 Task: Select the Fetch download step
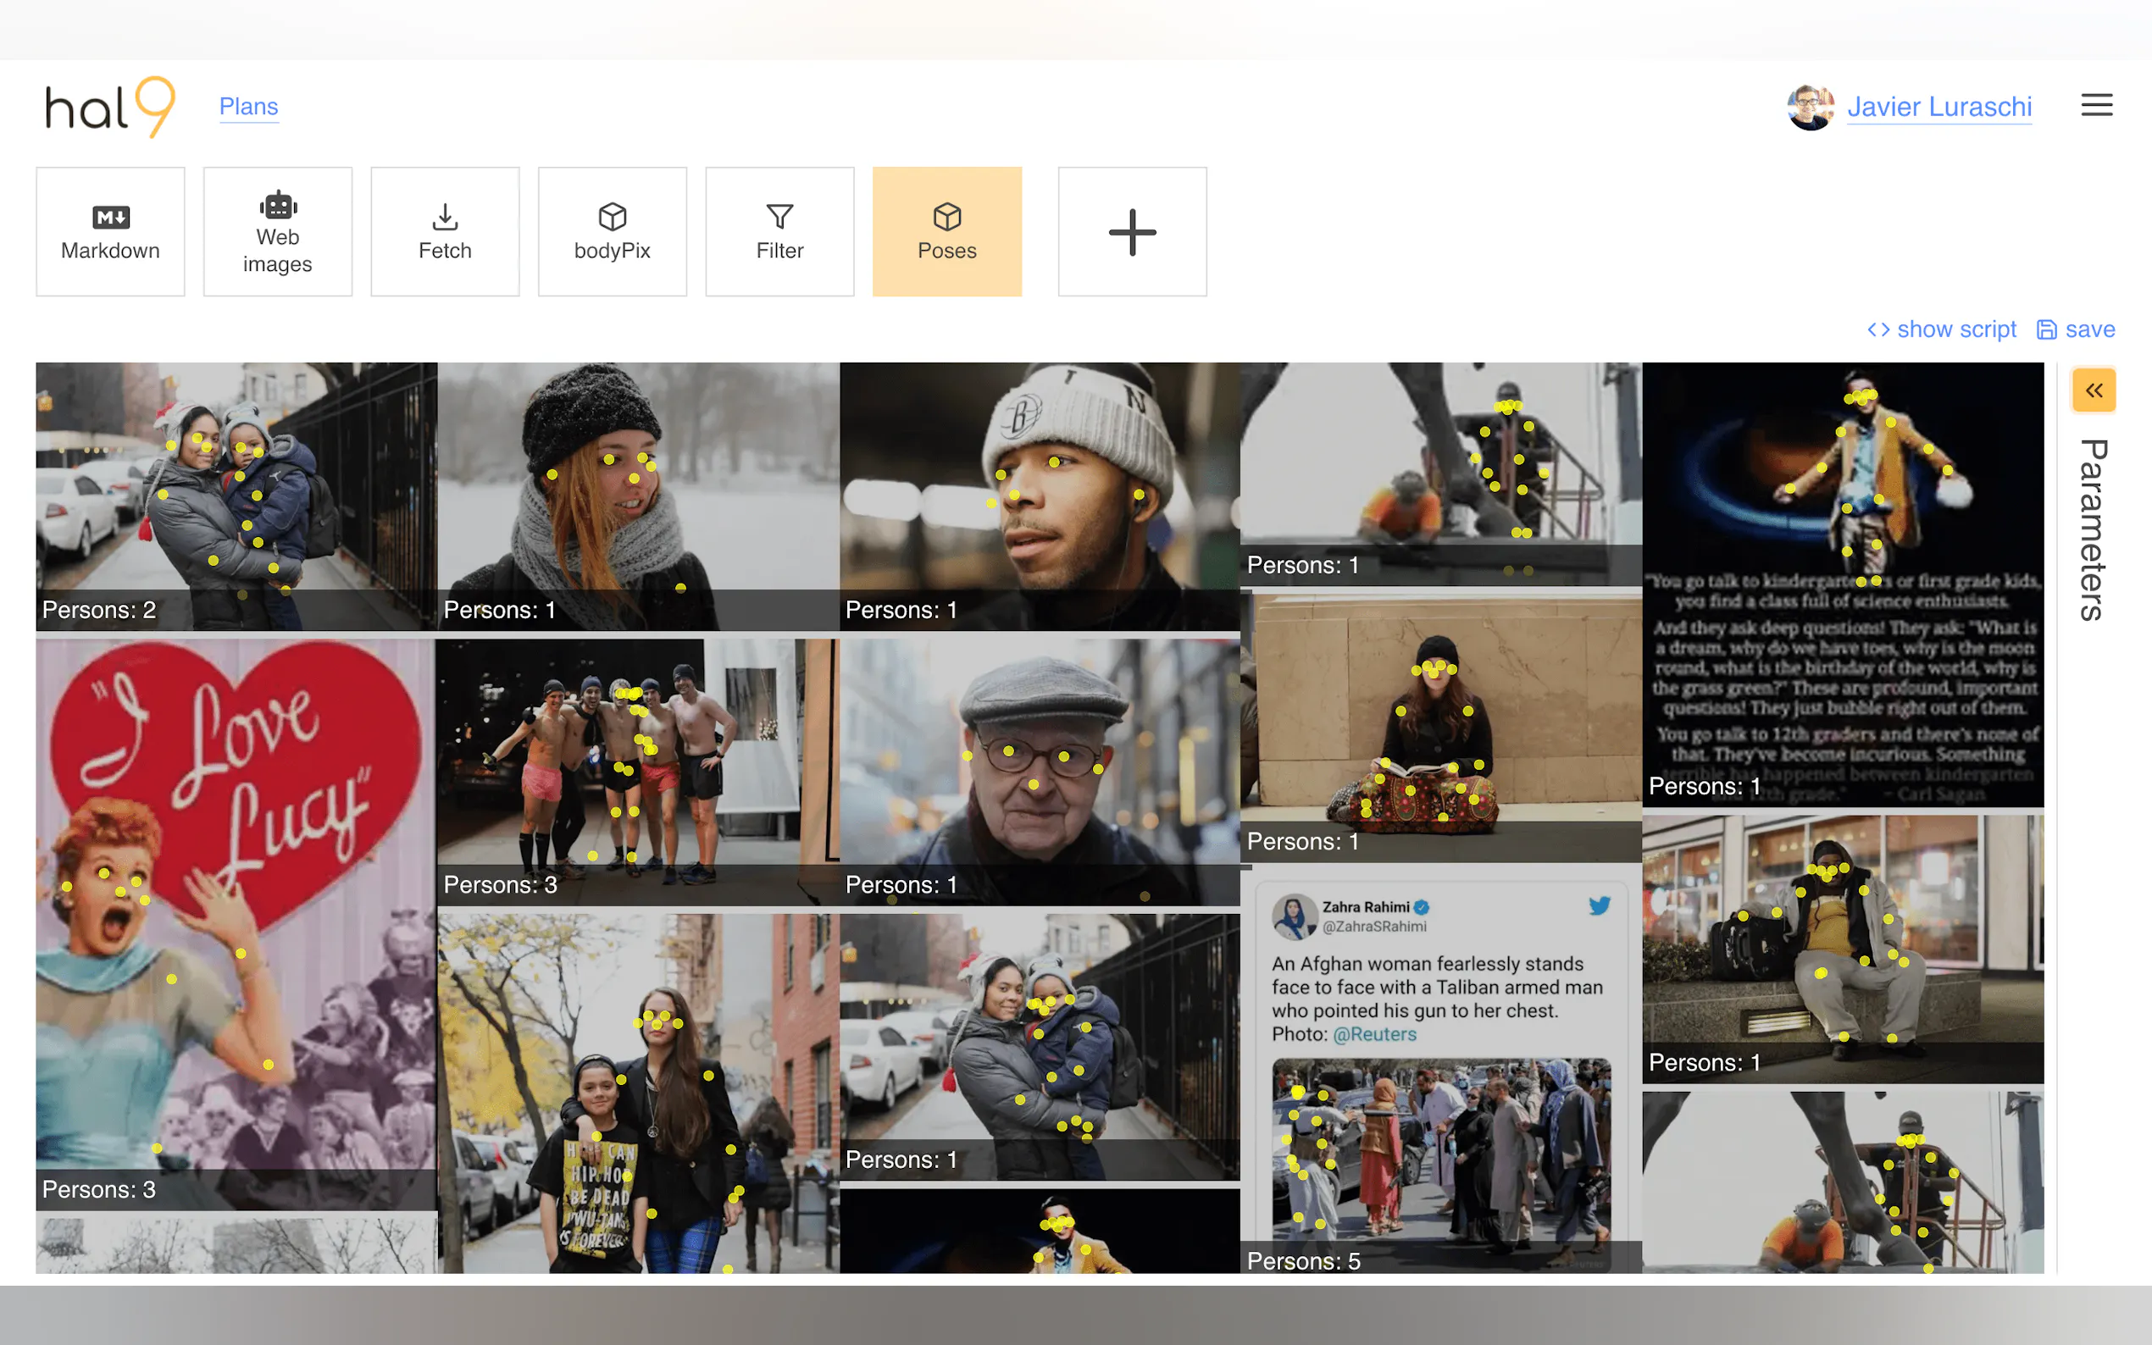coord(445,231)
